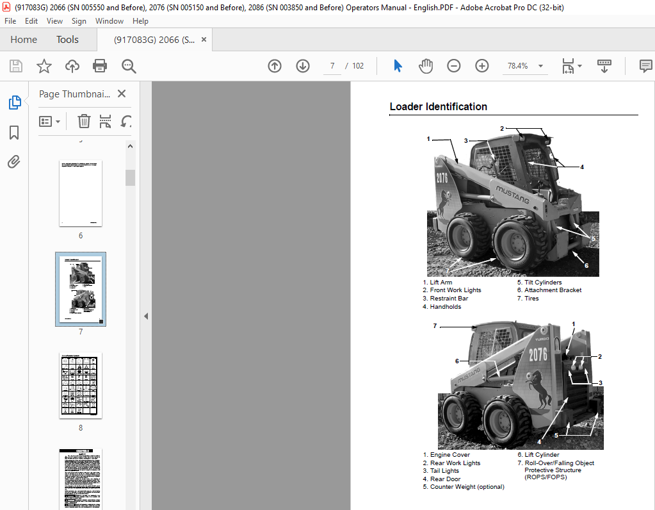Rotate page with rotate icon
The image size is (655, 510).
pos(125,121)
